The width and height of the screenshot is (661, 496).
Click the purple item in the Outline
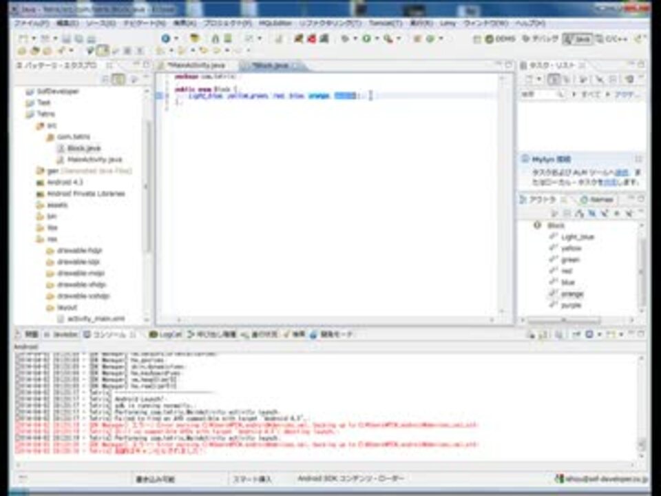tap(571, 305)
